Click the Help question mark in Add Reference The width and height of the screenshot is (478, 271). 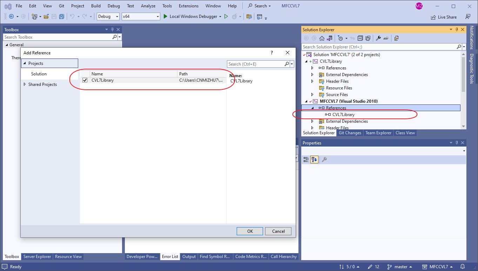272,53
